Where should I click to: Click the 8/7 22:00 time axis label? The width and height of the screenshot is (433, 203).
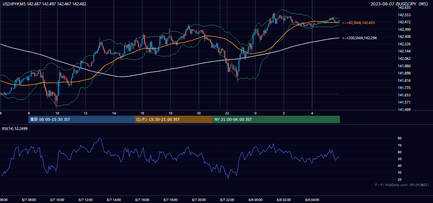(227, 200)
